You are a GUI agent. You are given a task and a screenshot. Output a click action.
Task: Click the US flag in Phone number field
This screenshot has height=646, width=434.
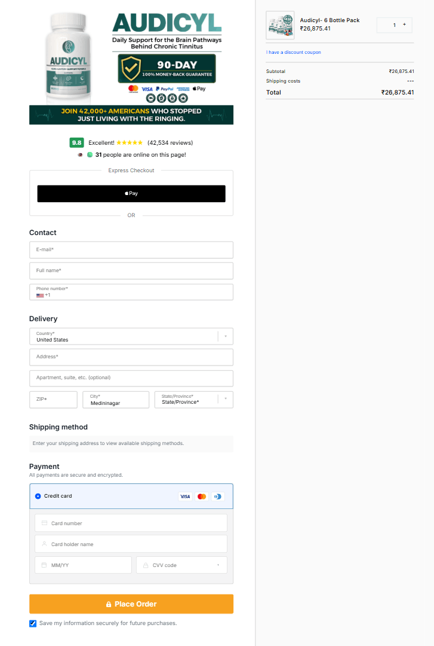40,295
